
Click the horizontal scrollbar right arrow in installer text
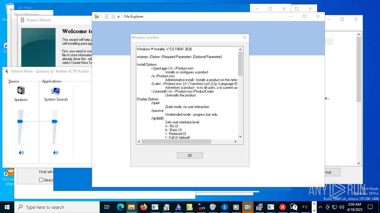click(x=235, y=142)
